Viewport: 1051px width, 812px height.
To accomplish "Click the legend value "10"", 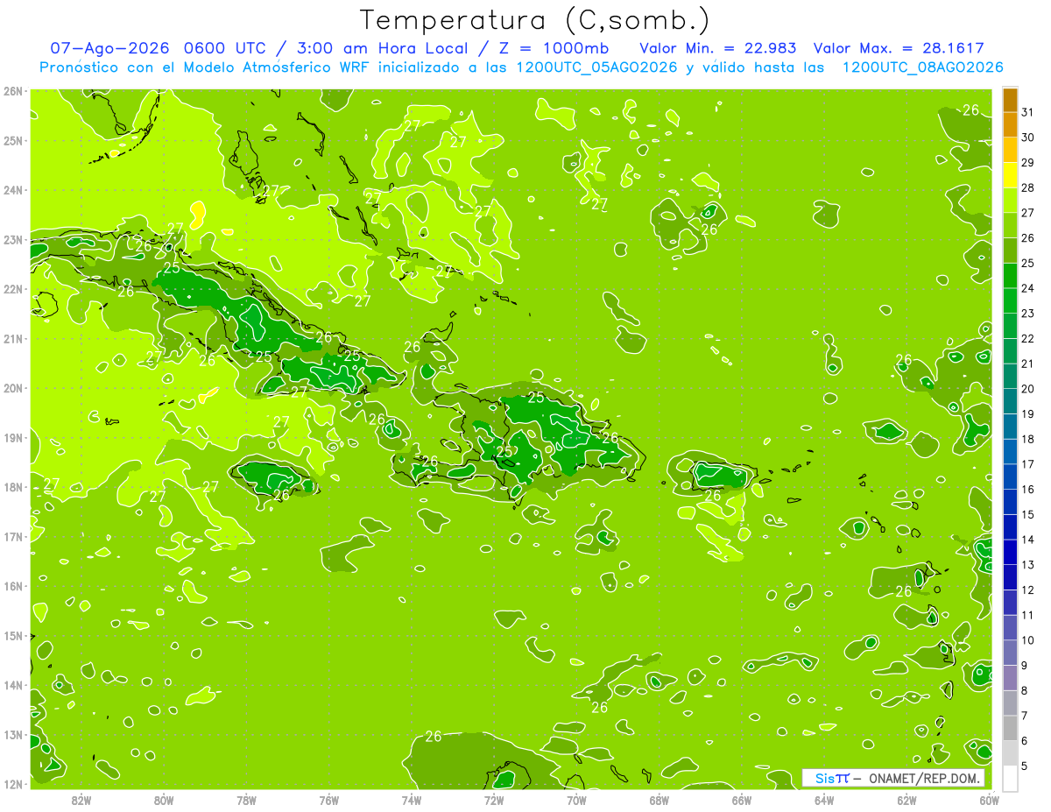I will tap(1027, 640).
